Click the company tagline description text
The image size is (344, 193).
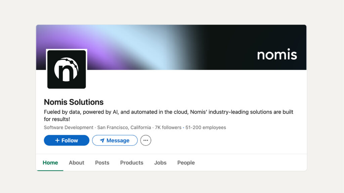[x=169, y=116]
